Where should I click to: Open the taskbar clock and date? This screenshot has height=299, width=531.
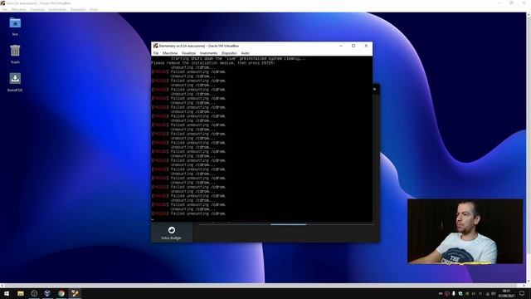pyautogui.click(x=506, y=293)
